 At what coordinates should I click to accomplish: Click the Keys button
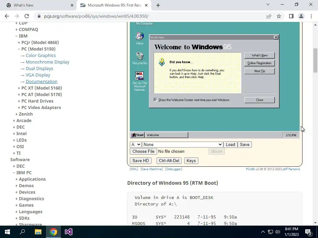point(191,161)
